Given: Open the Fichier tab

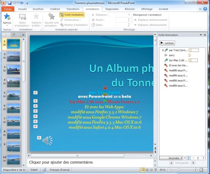Looking at the screenshot, I should pos(8,9).
